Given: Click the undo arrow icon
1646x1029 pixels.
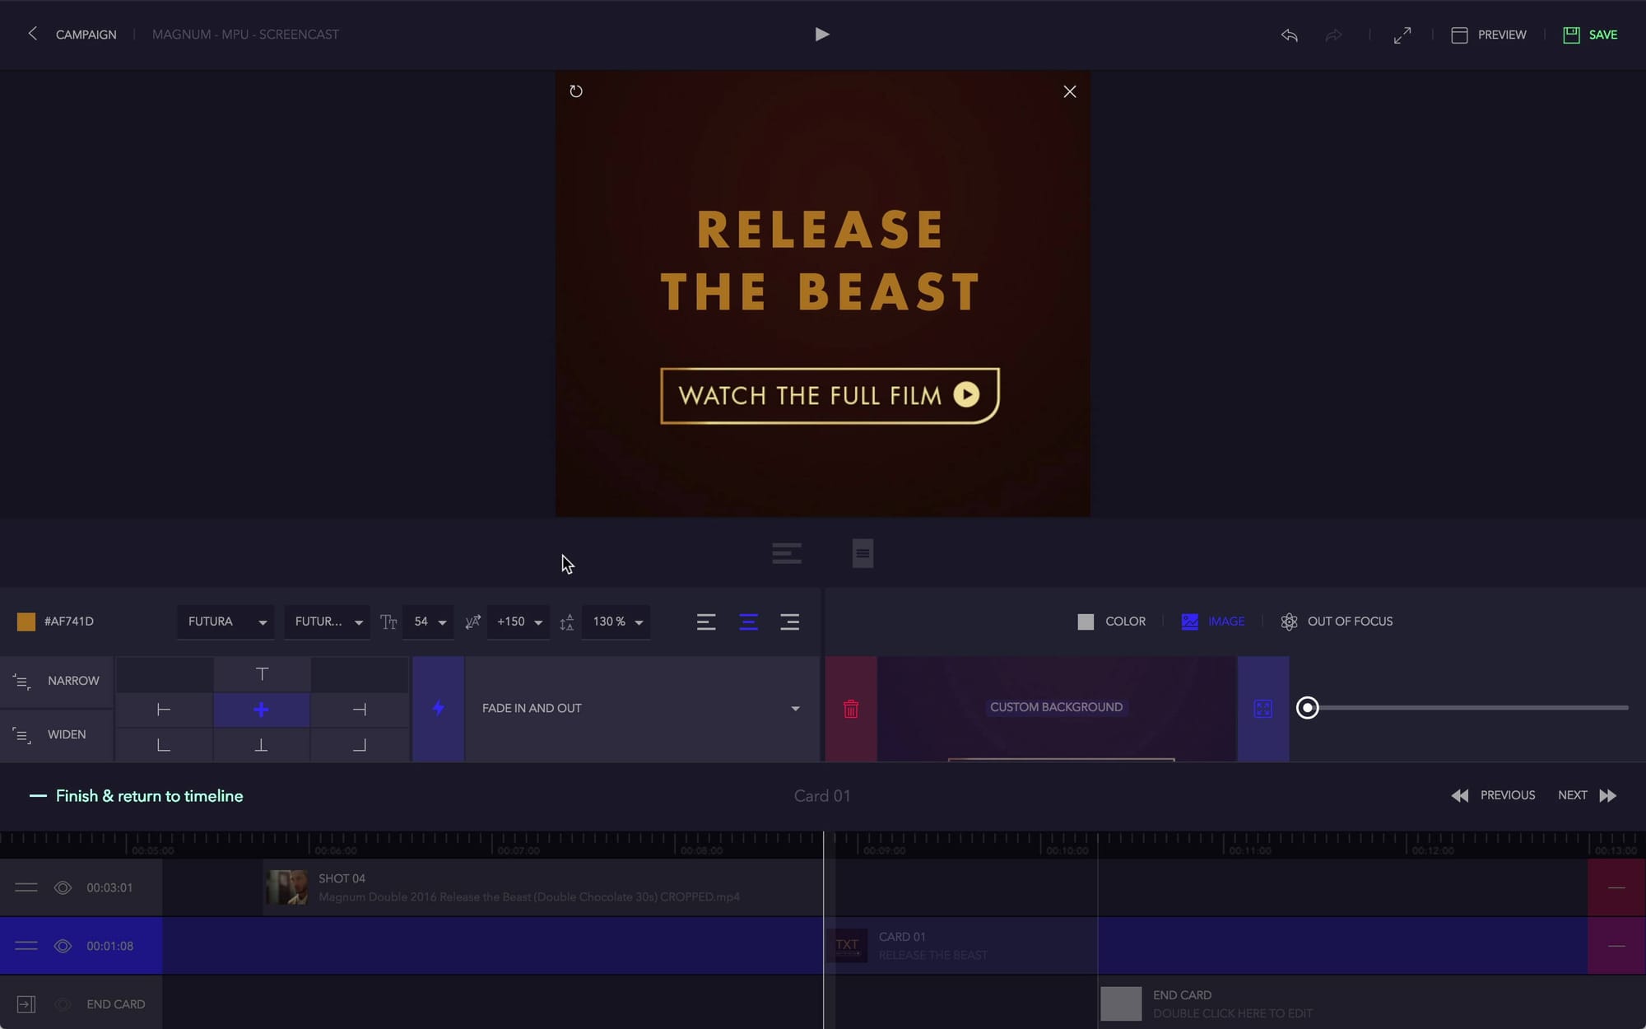Looking at the screenshot, I should 1289,35.
